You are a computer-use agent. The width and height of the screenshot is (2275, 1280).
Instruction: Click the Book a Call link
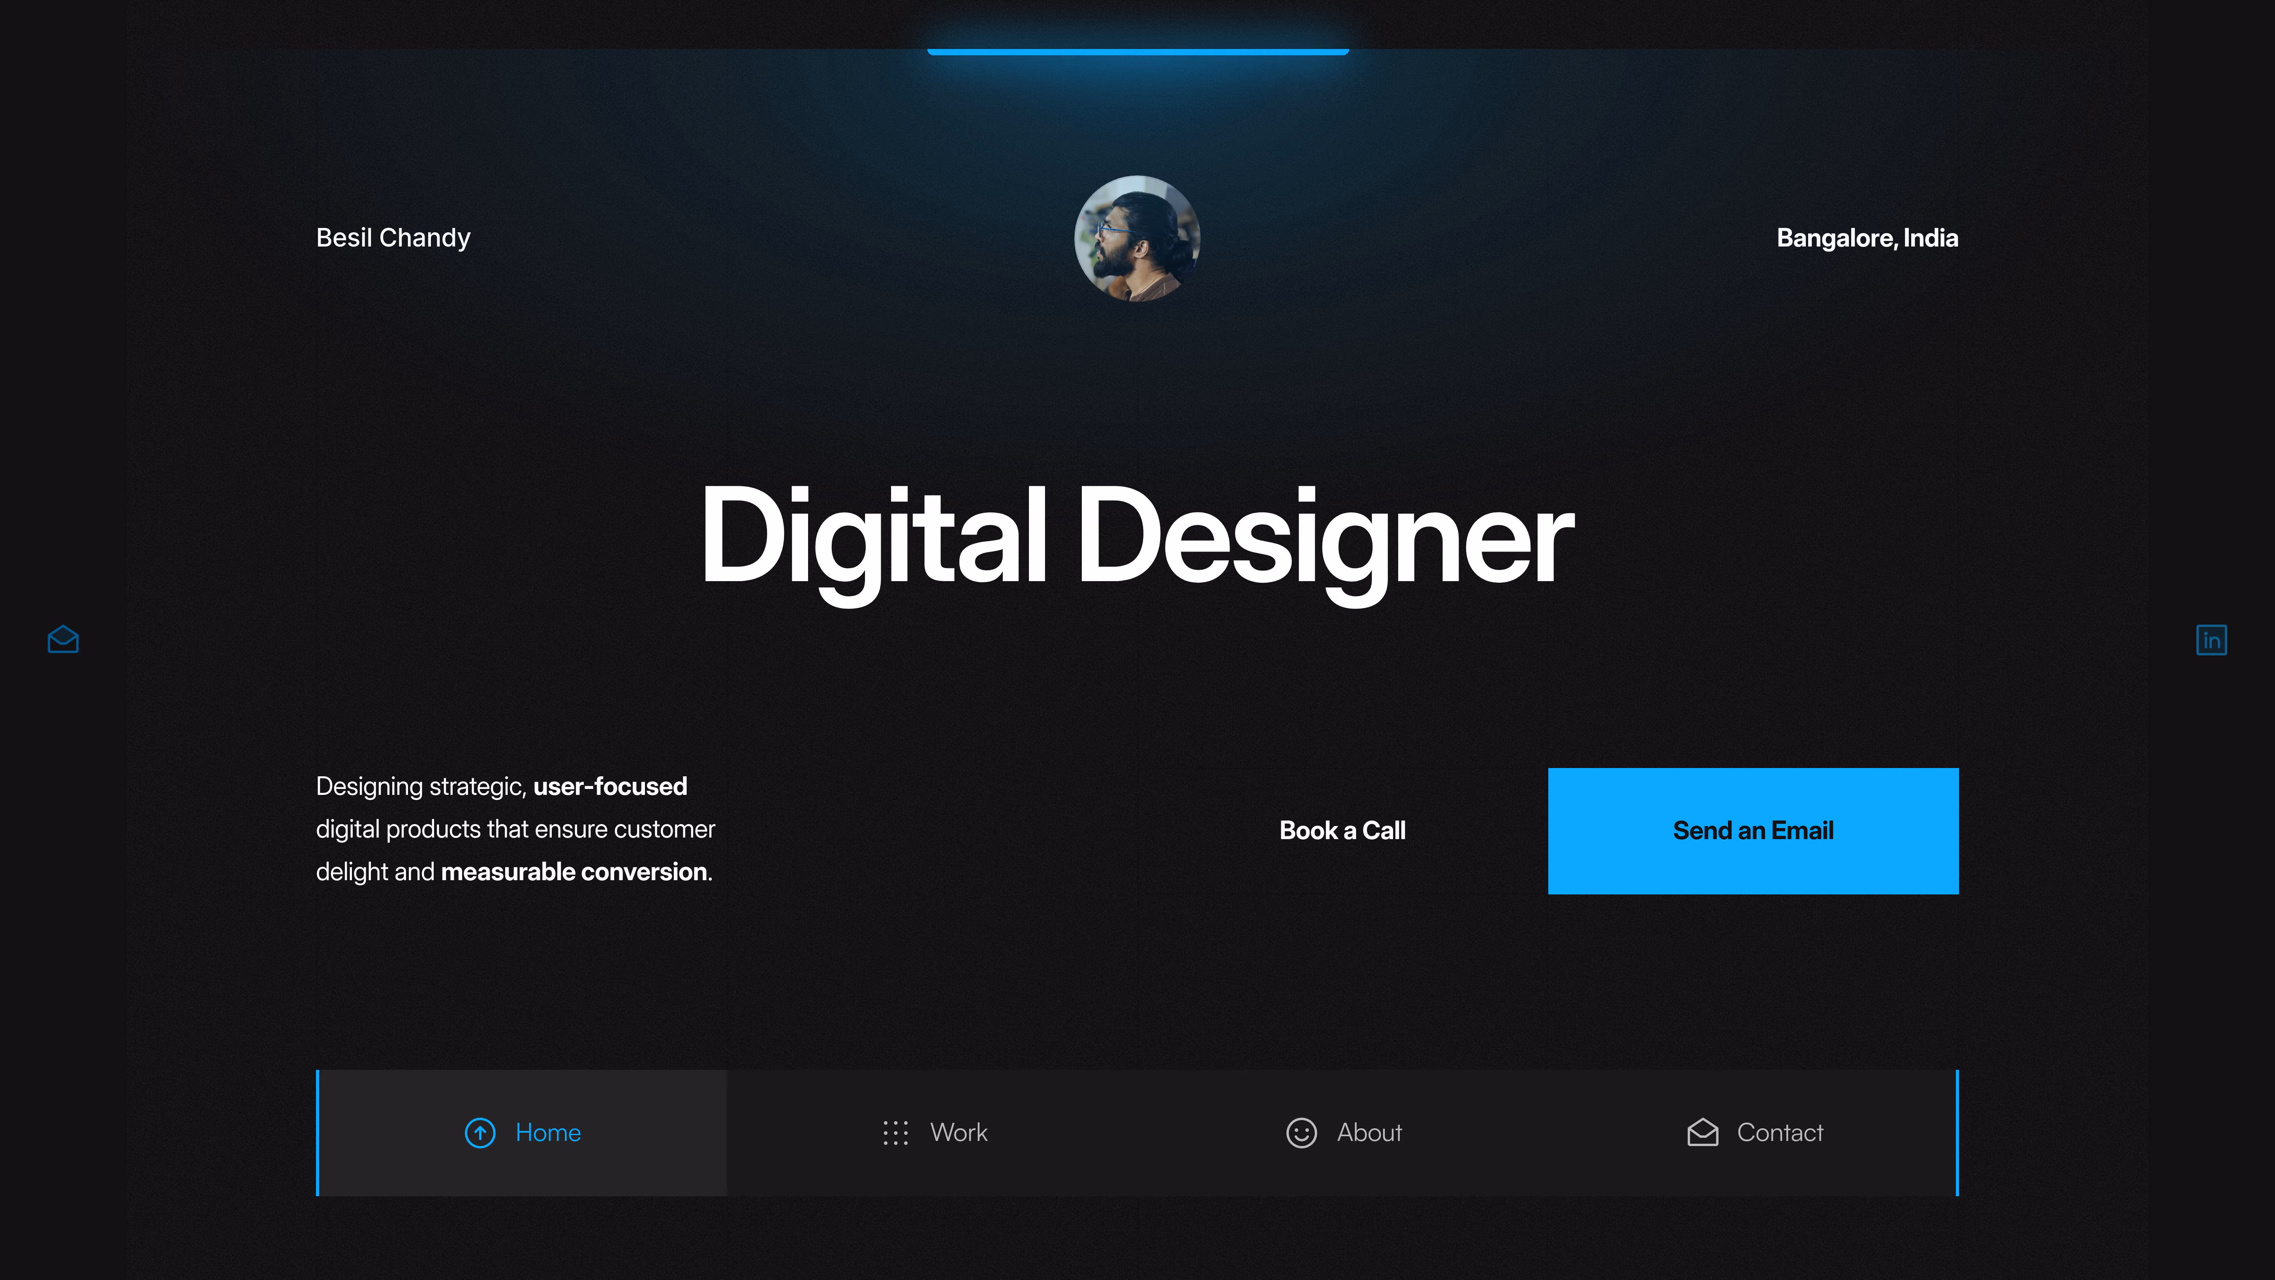click(1342, 830)
